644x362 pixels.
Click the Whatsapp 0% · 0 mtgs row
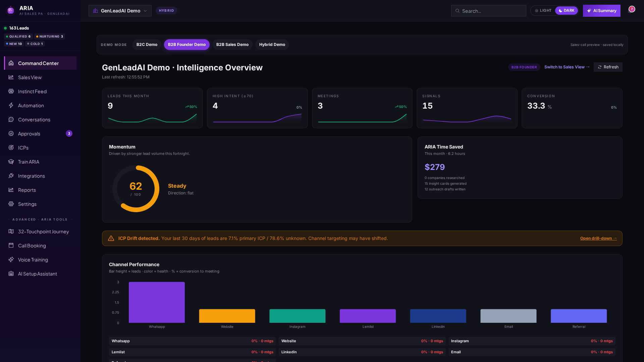point(193,341)
